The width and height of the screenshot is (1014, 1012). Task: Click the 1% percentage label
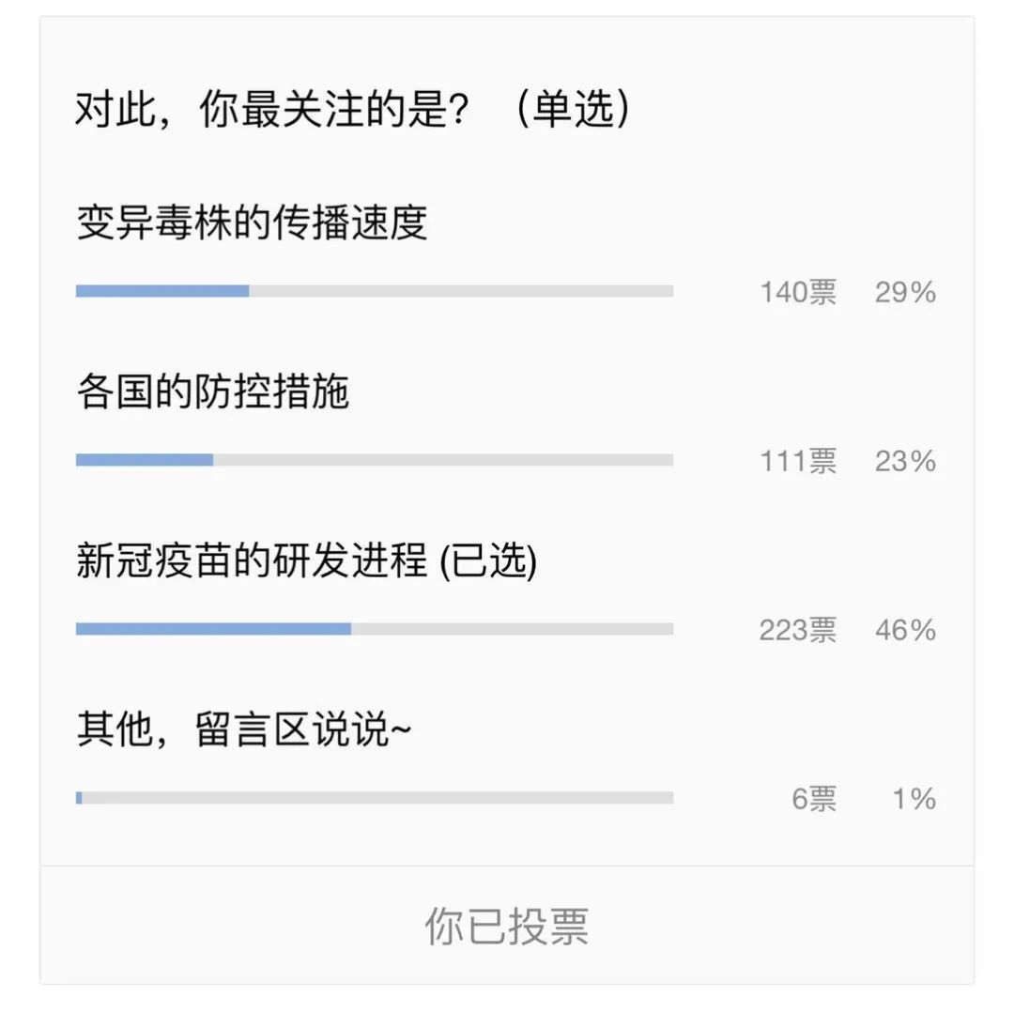click(914, 799)
